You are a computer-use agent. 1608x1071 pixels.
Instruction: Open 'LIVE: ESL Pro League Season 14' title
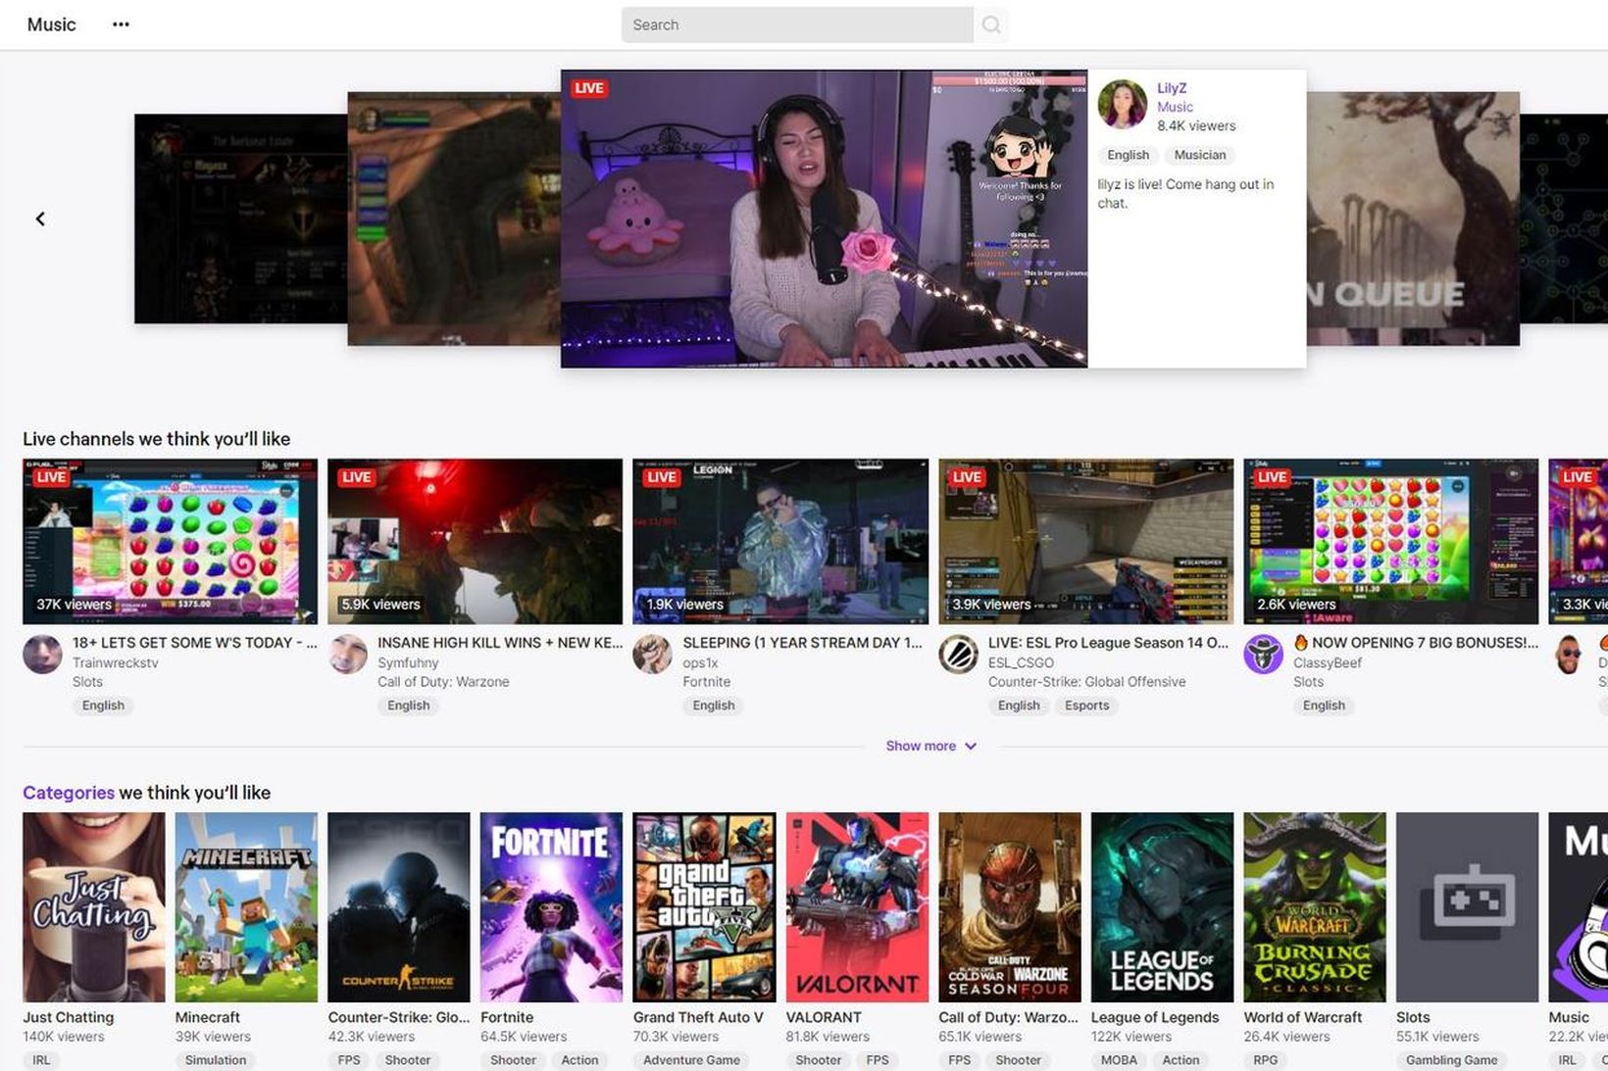[1108, 643]
